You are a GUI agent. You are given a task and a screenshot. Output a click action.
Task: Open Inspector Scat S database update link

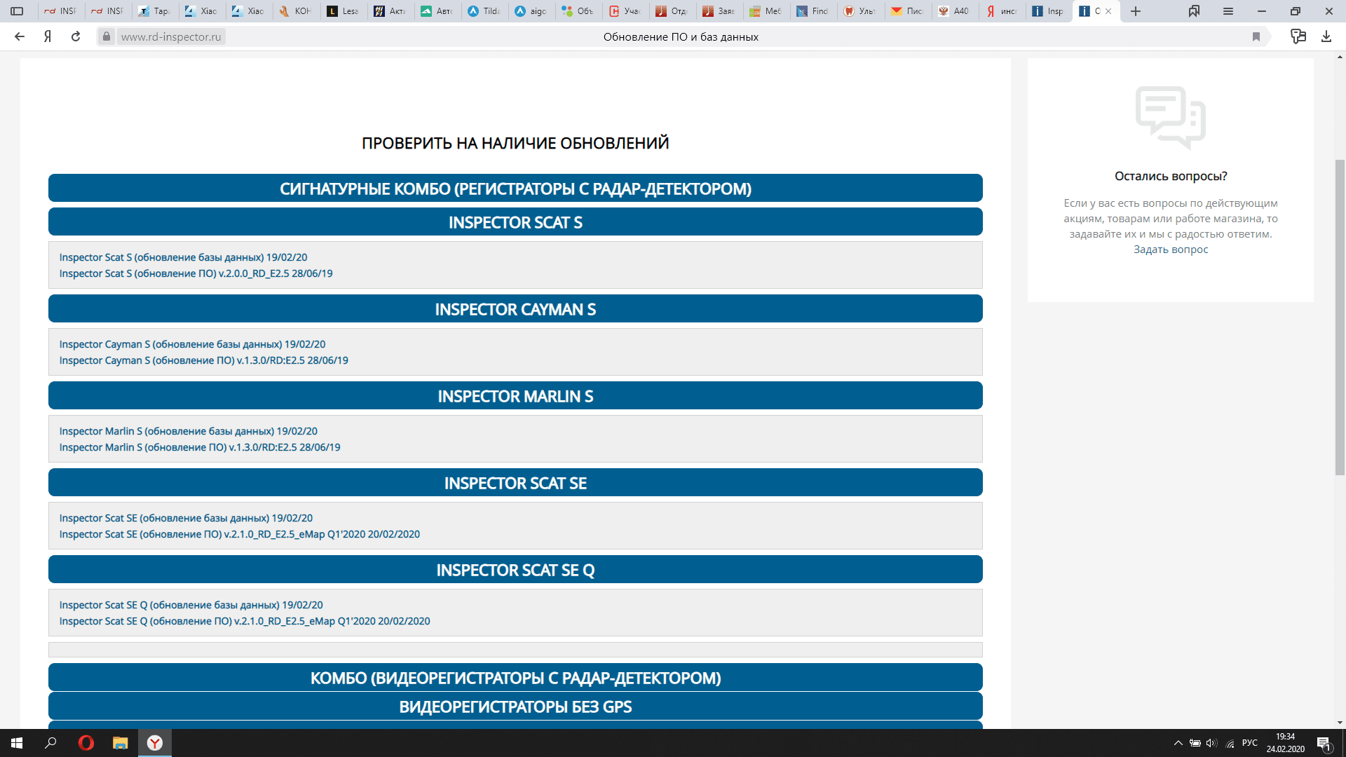pos(183,257)
